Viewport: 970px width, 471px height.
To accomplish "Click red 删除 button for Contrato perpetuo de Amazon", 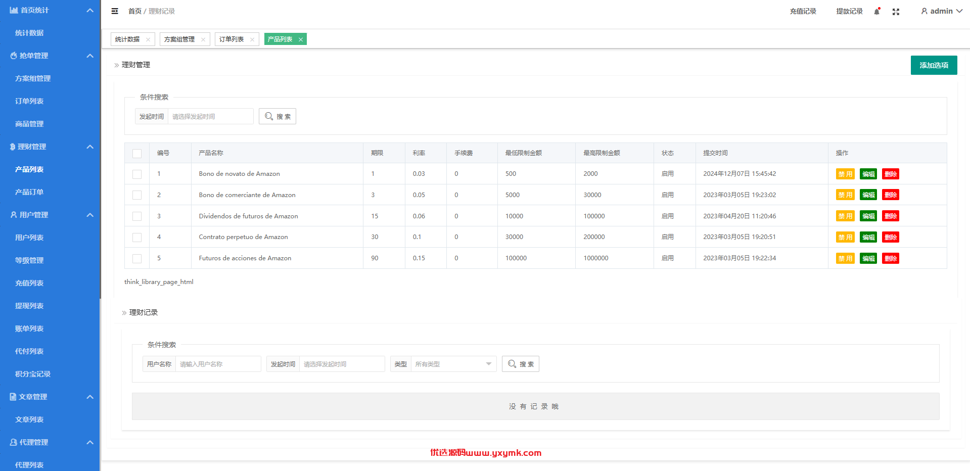I will (x=891, y=237).
